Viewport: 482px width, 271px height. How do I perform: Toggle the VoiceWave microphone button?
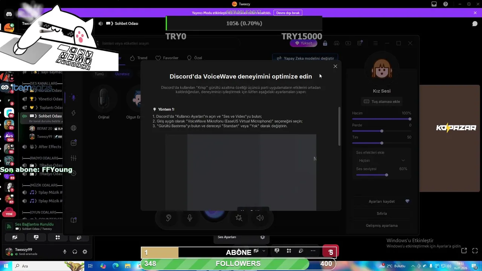tap(190, 218)
